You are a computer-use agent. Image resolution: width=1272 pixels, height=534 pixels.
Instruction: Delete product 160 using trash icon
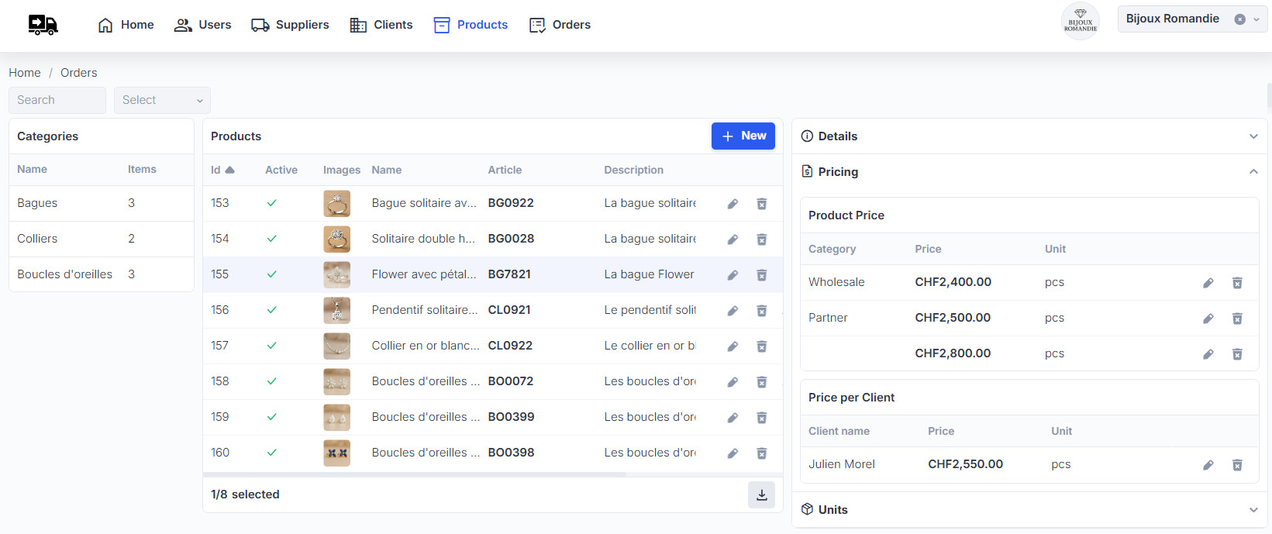762,453
